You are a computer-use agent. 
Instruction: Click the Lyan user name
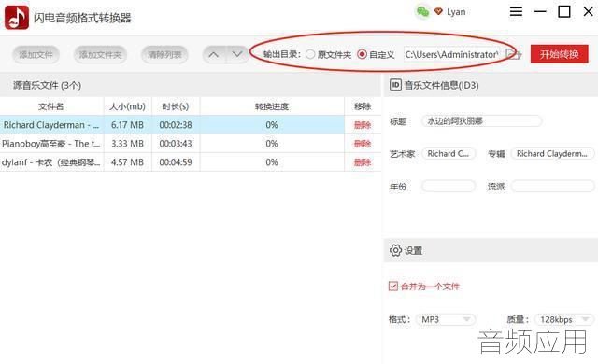[x=456, y=12]
